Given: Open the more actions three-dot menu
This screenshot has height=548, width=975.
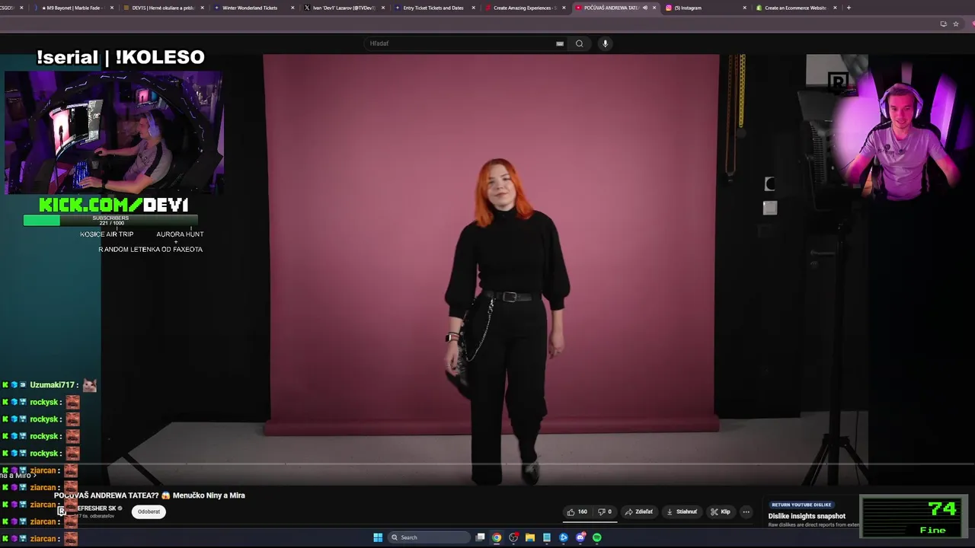Looking at the screenshot, I should [x=746, y=511].
